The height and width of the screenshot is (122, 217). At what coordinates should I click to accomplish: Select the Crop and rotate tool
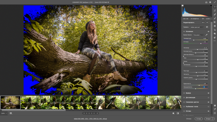click(x=215, y=11)
